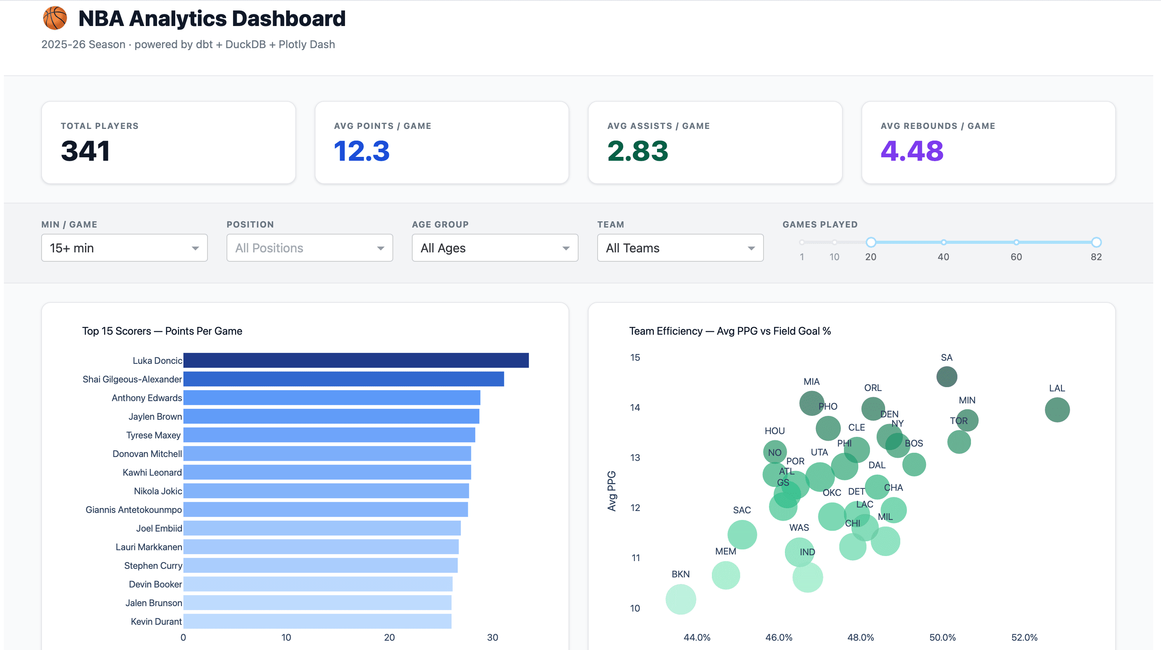Click the Avg Rebounds / Game value 4.48
The image size is (1161, 650).
(x=912, y=151)
